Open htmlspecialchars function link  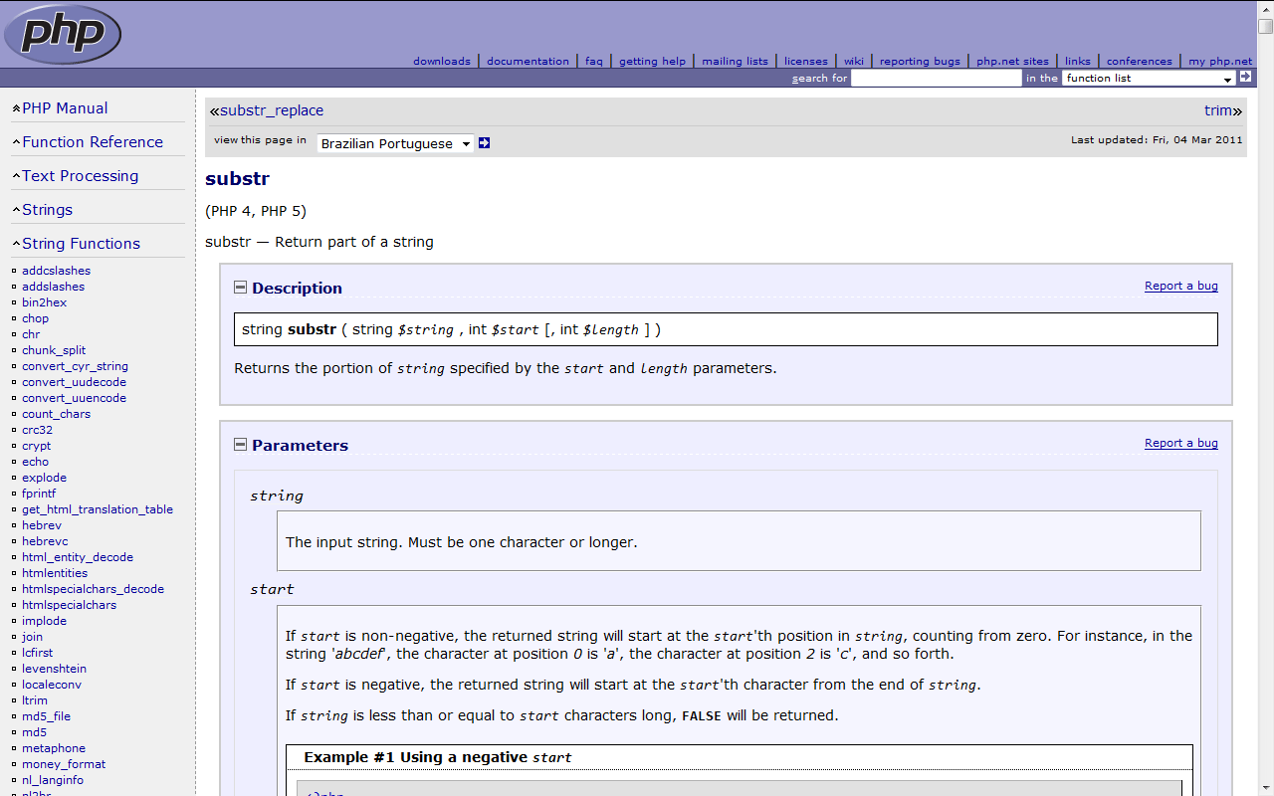(x=69, y=605)
